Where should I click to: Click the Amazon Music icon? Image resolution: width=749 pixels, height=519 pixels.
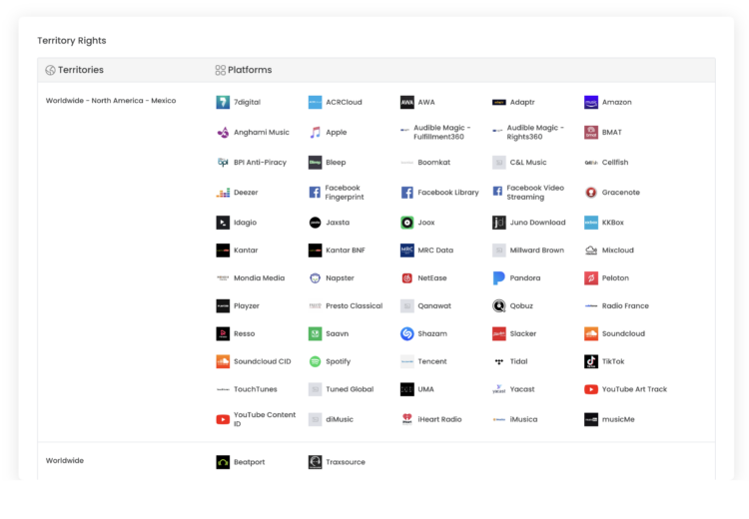[x=591, y=102]
